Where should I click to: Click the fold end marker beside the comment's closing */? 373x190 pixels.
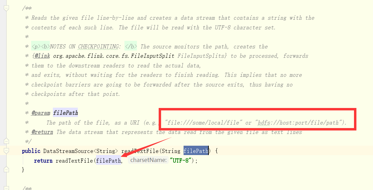click(7, 141)
